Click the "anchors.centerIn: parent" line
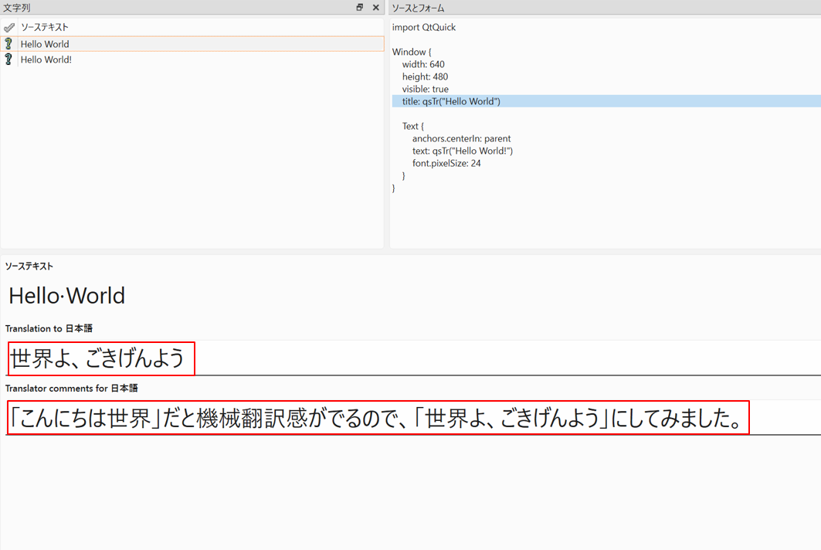 click(461, 138)
